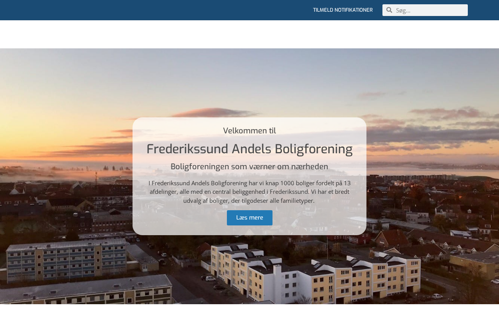The image size is (499, 312).
Task: Click the magnifying glass search icon
Action: [389, 10]
